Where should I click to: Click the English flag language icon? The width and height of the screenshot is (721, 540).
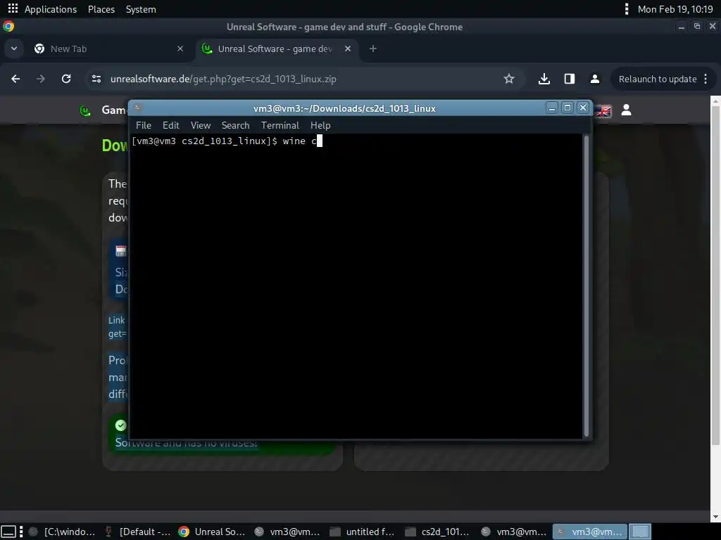coord(603,110)
